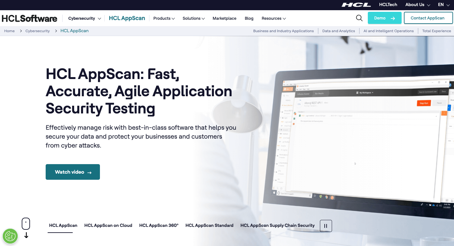
Task: Click the Contact AppScan button
Action: pyautogui.click(x=428, y=18)
